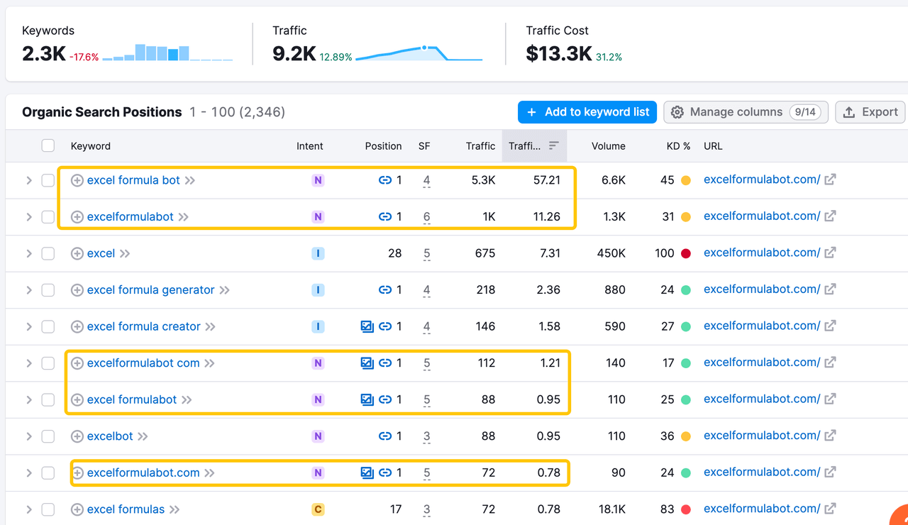Open external link icon in 'excel formula creator' row
Screen dimensions: 908x525
(830, 326)
